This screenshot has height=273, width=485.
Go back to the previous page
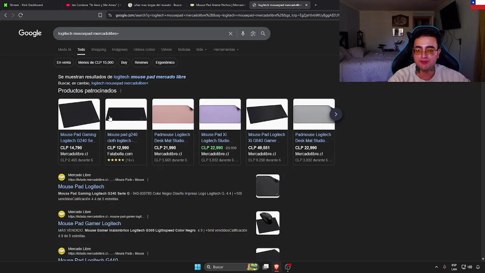[x=5, y=15]
